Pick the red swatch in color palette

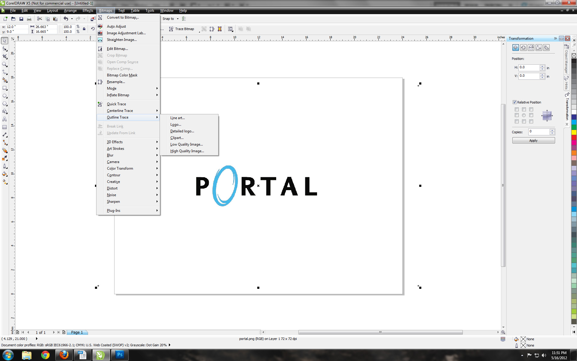pyautogui.click(x=574, y=137)
